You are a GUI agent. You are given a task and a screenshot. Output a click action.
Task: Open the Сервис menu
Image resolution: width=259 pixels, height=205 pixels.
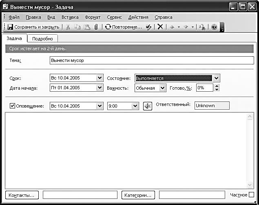pyautogui.click(x=114, y=17)
